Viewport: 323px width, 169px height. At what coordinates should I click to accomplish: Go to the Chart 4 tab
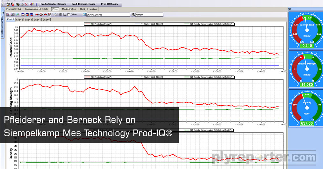click(37, 19)
